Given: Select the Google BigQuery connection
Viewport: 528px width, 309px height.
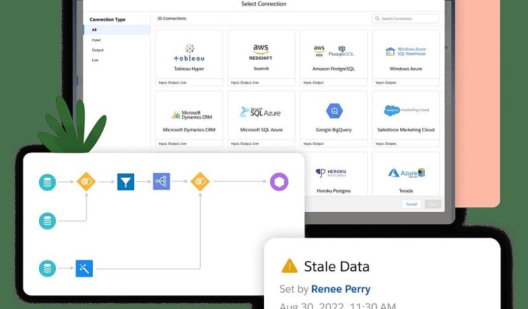Looking at the screenshot, I should [333, 119].
